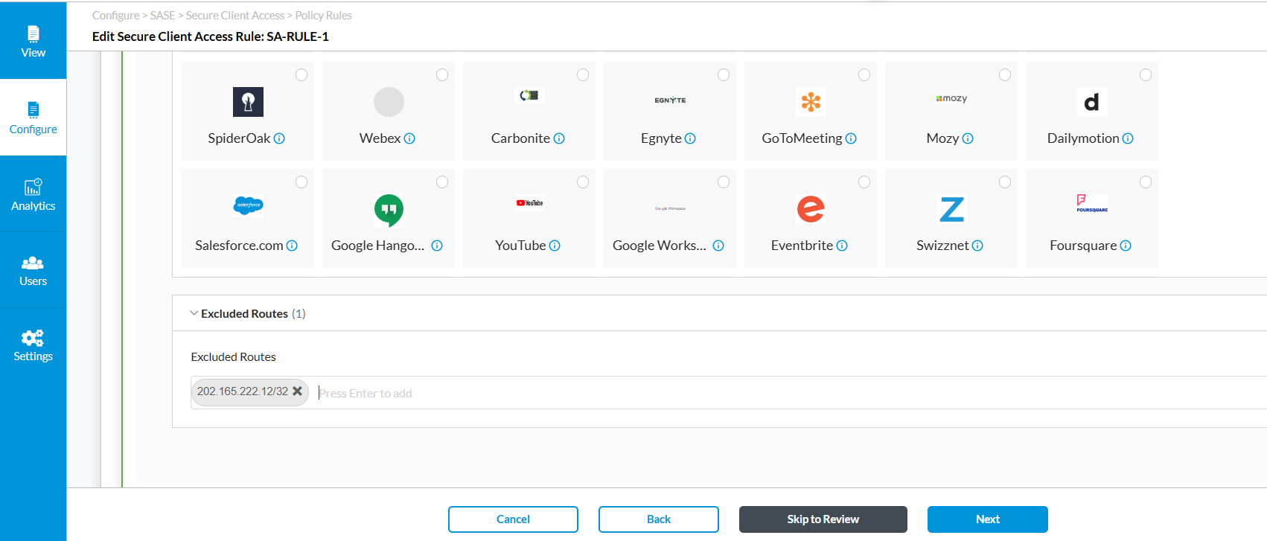This screenshot has width=1267, height=541.
Task: Click Skip to Review button
Action: coord(823,519)
